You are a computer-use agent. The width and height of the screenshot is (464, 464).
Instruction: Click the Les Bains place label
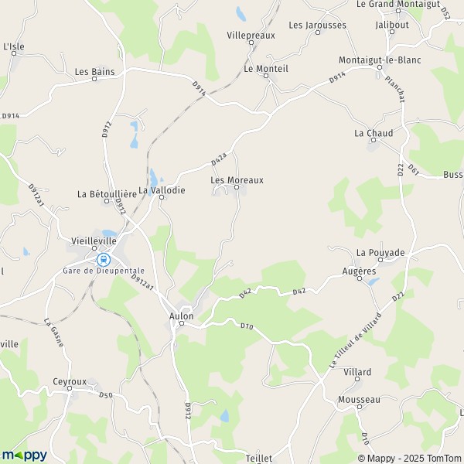tap(94, 72)
